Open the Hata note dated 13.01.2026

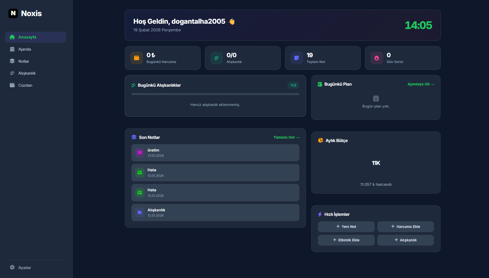point(215,173)
